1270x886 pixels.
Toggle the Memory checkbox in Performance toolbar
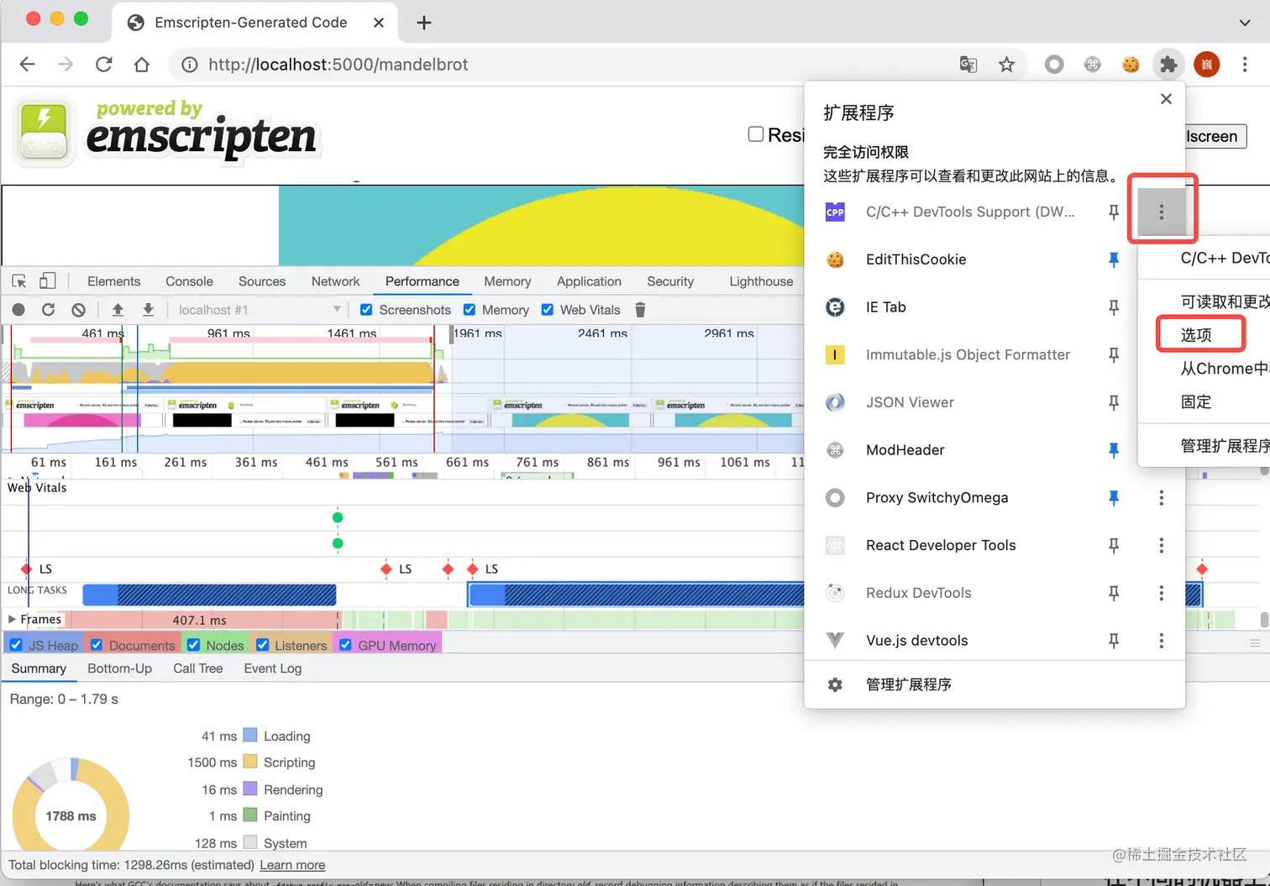(x=470, y=310)
